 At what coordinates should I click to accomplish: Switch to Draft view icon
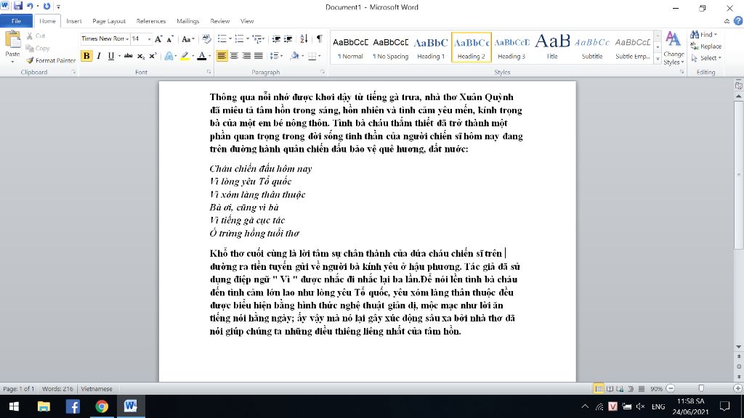(641, 389)
